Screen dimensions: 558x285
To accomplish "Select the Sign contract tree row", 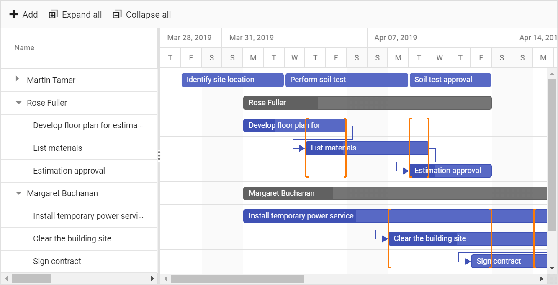I will pyautogui.click(x=57, y=262).
